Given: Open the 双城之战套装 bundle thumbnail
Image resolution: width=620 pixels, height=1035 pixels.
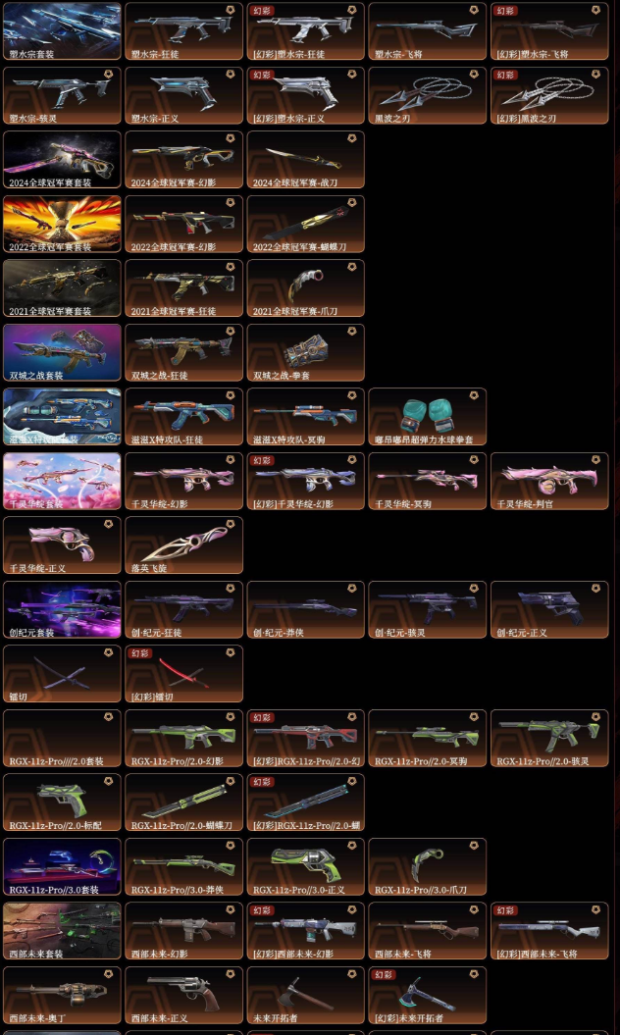Looking at the screenshot, I should coord(62,352).
